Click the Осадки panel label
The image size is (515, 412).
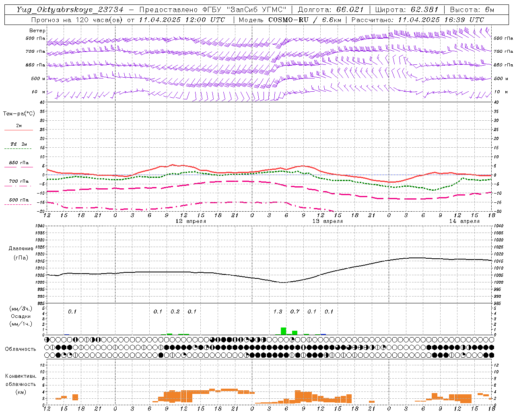coord(21,316)
